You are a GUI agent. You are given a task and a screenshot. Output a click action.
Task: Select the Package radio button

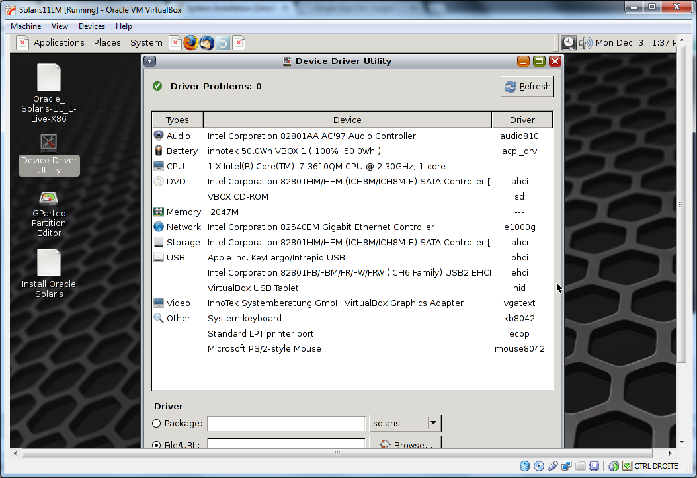(x=157, y=424)
